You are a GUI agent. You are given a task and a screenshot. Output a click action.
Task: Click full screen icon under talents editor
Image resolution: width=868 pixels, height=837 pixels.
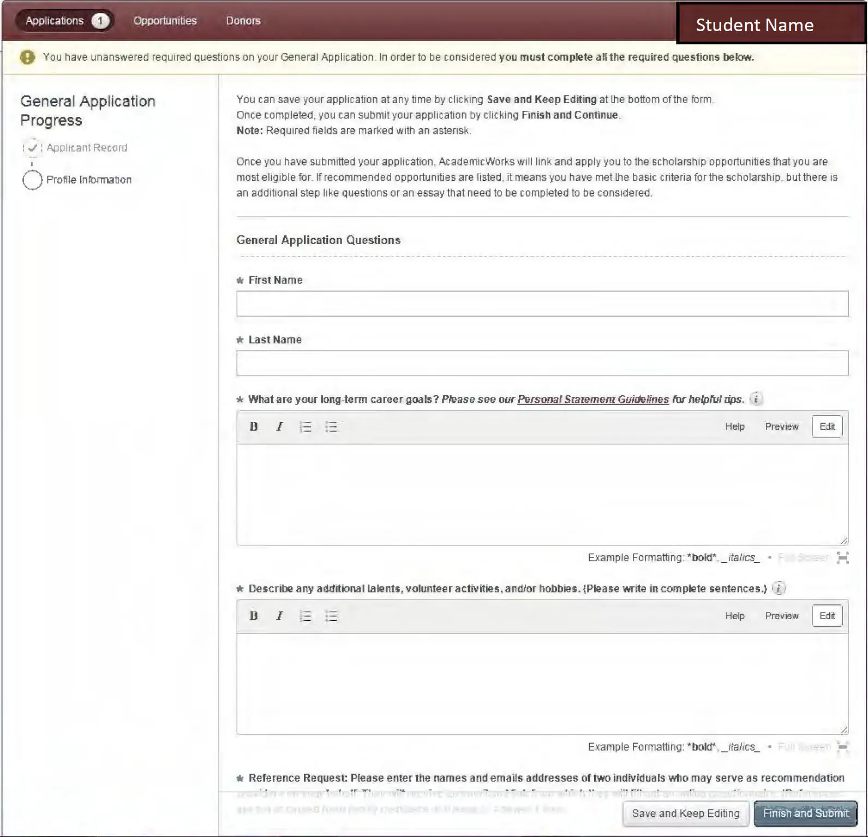click(843, 746)
